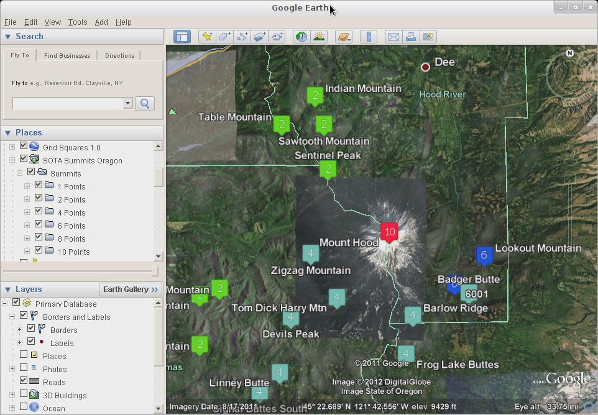
Task: Switch to Directions tab
Action: (120, 56)
